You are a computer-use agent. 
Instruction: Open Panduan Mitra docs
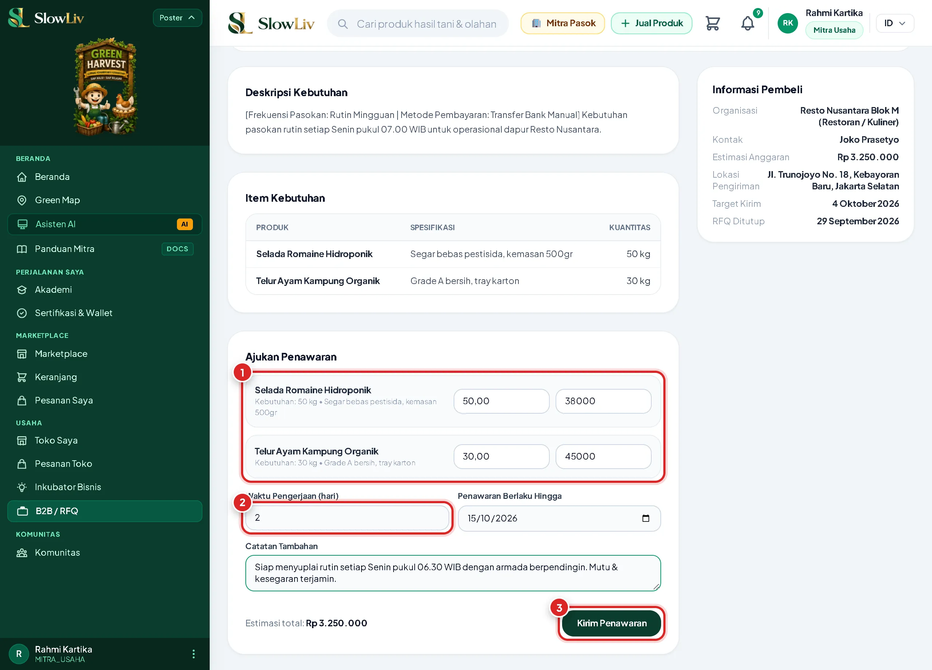(x=105, y=249)
